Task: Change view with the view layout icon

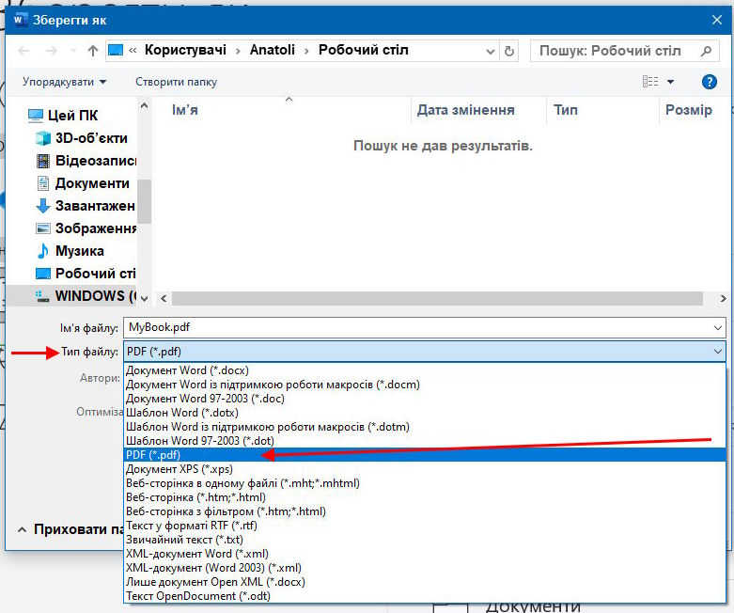Action: point(650,82)
